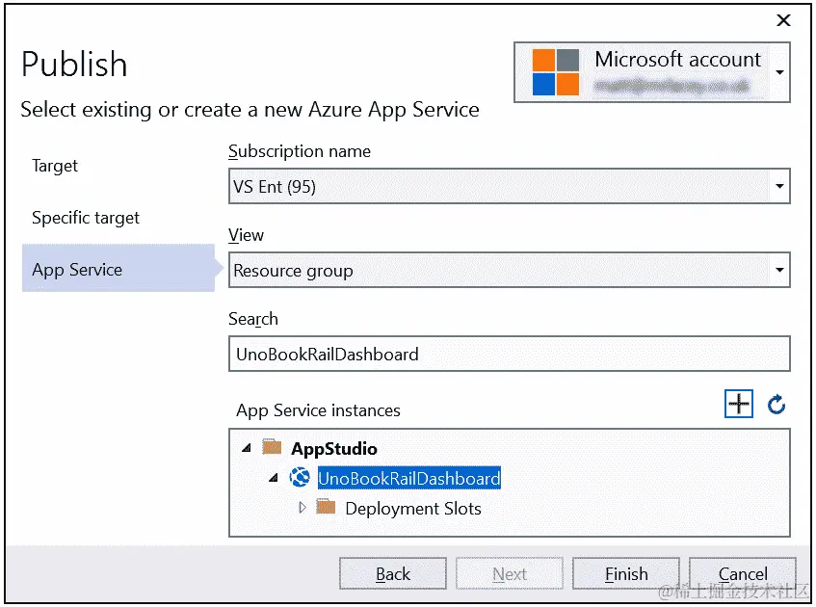Go back using the Back button
This screenshot has width=816, height=607.
(392, 573)
